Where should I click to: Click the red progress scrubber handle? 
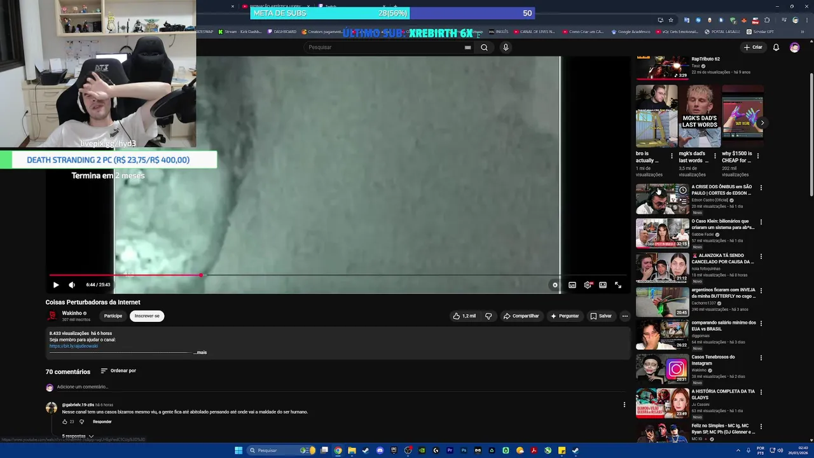(x=201, y=275)
